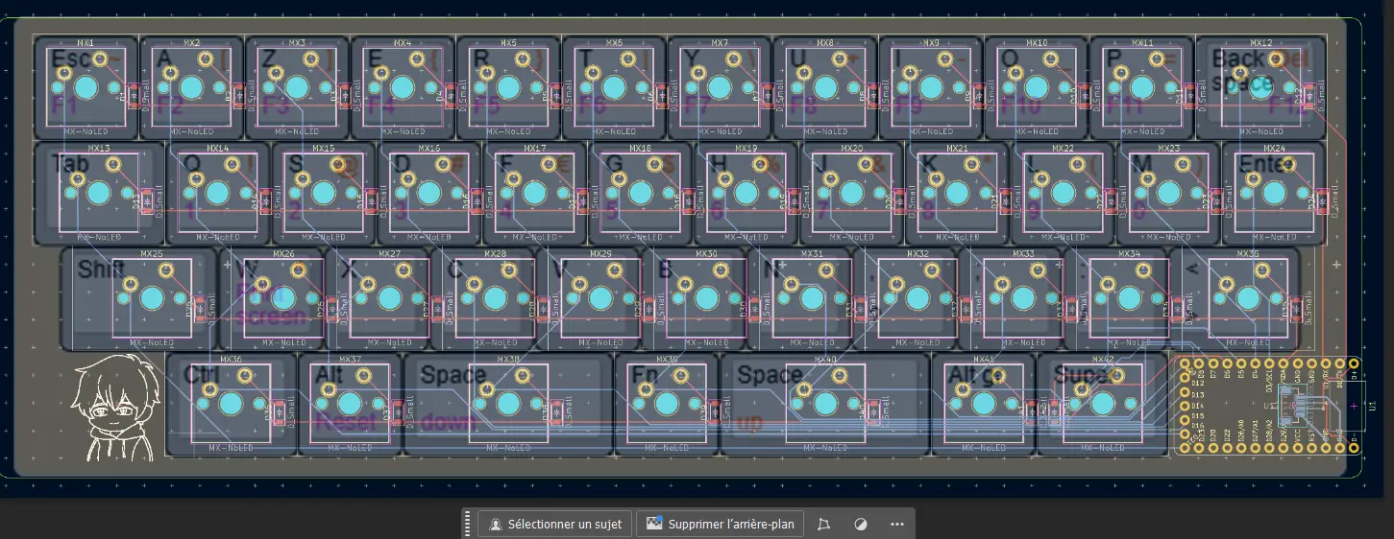1394x539 pixels.
Task: Click Supprimer l'arrière-plan button
Action: point(721,525)
